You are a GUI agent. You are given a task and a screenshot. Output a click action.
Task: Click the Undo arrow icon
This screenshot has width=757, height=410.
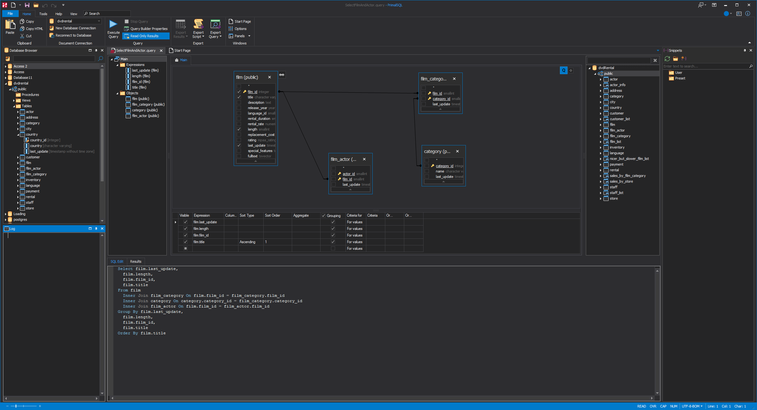pyautogui.click(x=45, y=5)
